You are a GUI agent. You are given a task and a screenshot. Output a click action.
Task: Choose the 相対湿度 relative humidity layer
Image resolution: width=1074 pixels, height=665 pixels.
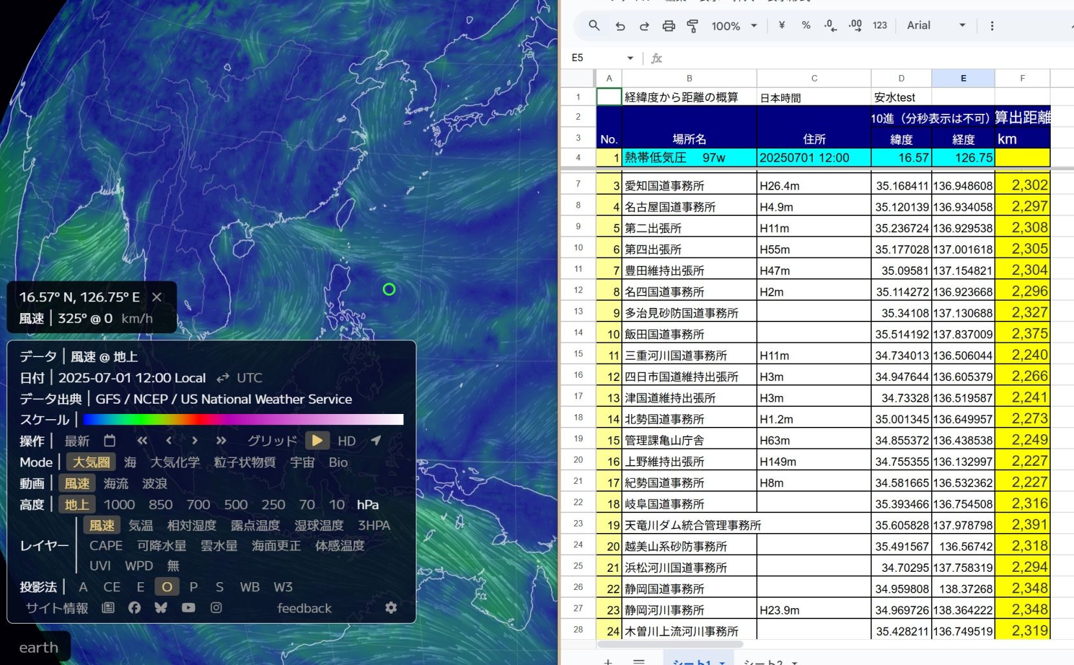191,525
